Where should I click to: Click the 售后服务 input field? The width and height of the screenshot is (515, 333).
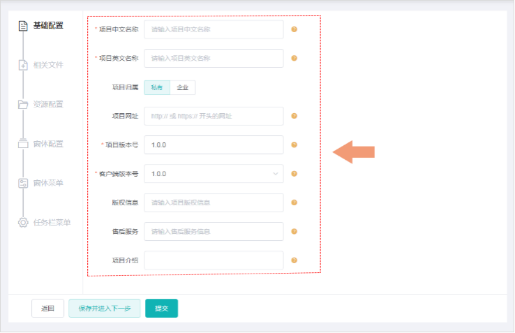(214, 231)
